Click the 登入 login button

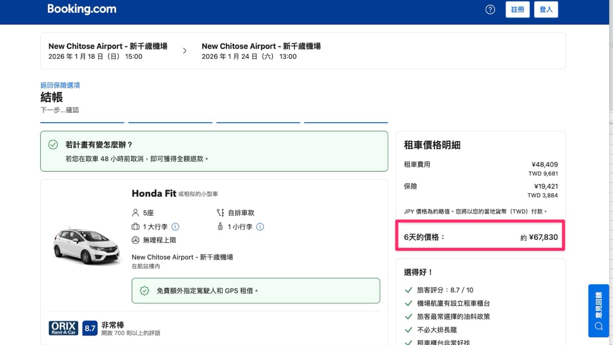pos(546,10)
